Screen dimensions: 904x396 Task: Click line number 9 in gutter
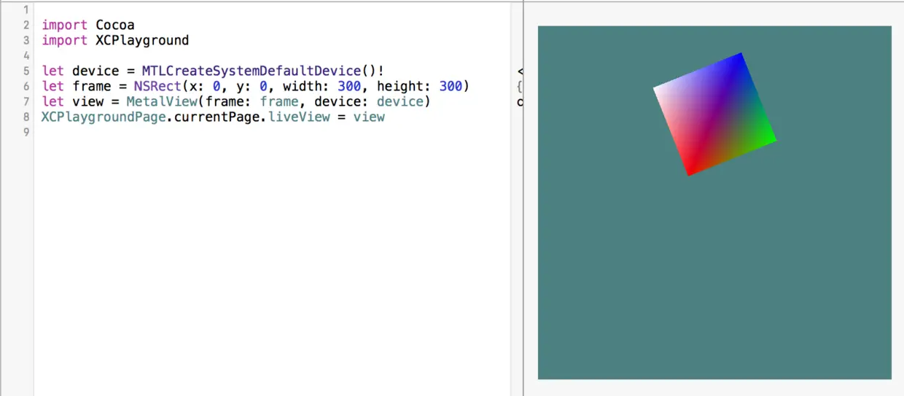pyautogui.click(x=26, y=132)
